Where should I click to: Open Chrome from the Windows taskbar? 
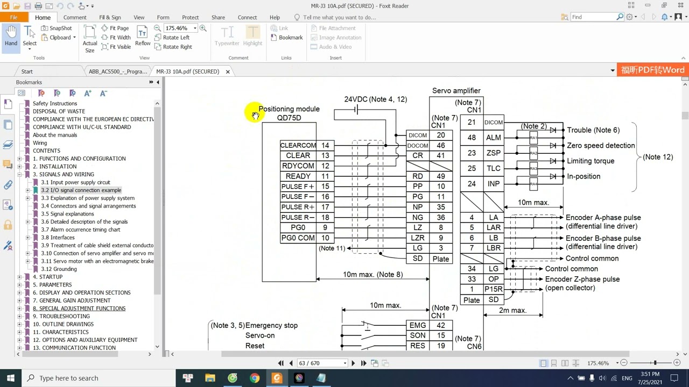(255, 378)
